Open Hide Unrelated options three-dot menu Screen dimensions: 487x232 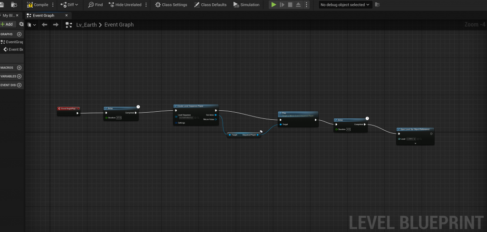146,5
